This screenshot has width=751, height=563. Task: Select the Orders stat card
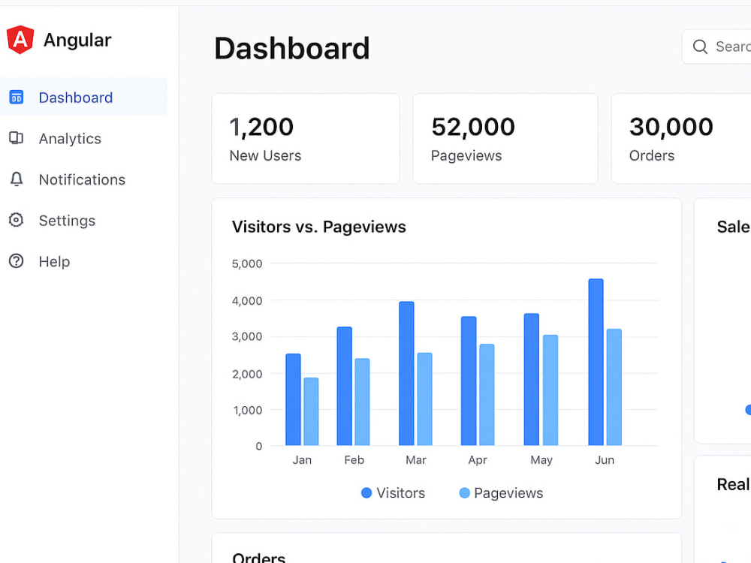click(681, 138)
